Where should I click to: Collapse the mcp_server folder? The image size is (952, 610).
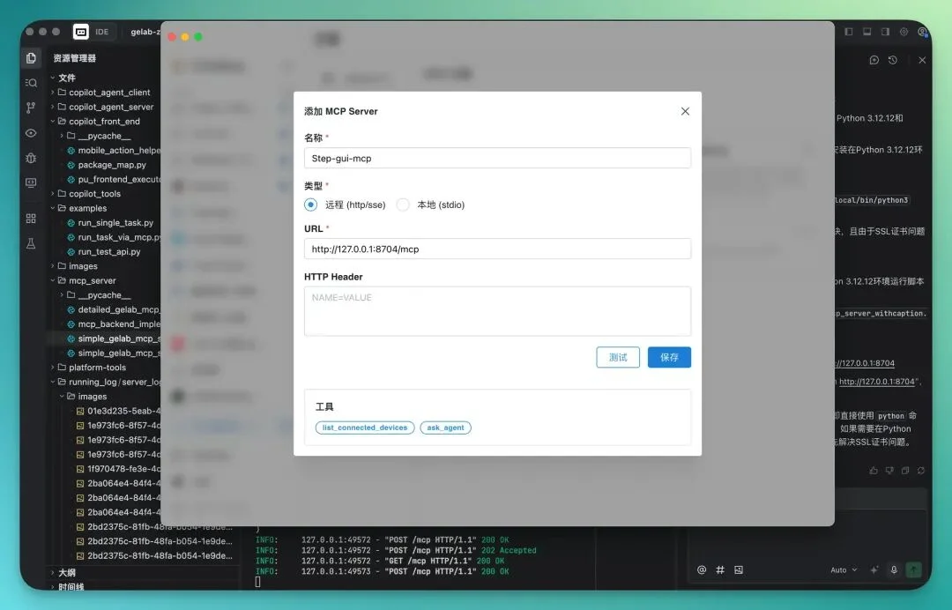(92, 280)
